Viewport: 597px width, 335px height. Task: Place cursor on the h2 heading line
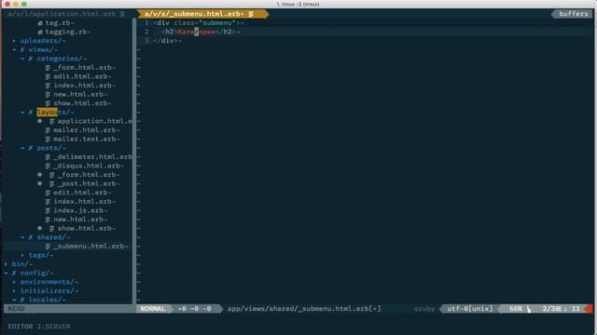pyautogui.click(x=201, y=32)
